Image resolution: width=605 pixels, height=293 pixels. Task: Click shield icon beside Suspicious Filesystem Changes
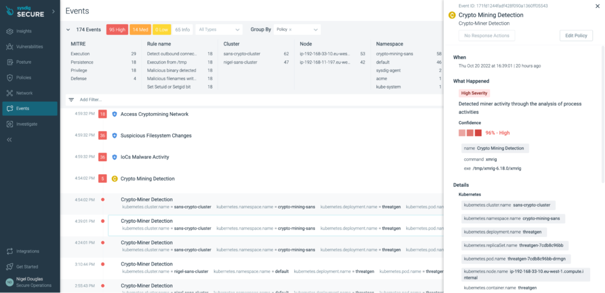114,136
